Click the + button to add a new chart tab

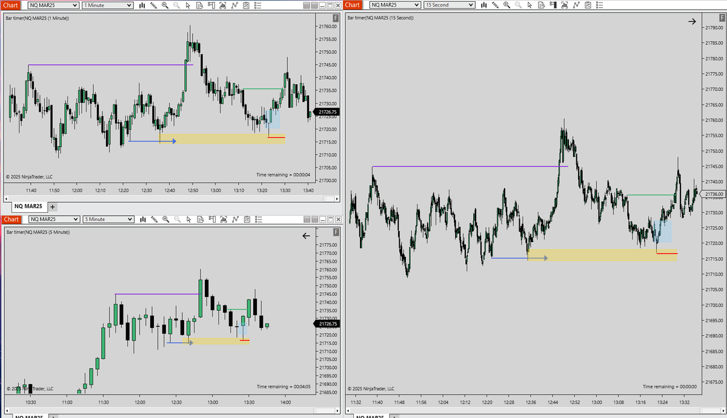pos(53,206)
